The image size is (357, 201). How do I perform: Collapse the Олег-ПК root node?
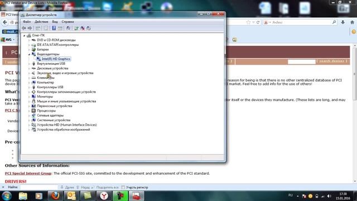coord(24,36)
